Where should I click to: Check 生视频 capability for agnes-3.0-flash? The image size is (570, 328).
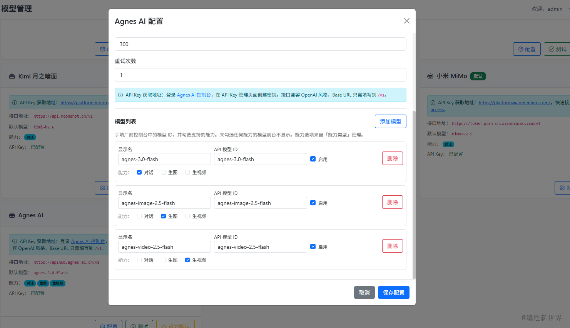click(187, 172)
